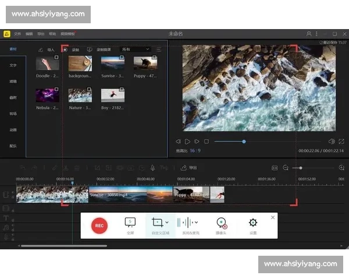Viewport: 349px width, 279px height.
Task: Adjust the preview playback progress slider
Action: [244, 141]
